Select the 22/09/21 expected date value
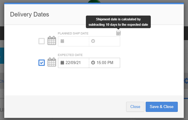Screen dimensions: 188x120 coord(73,63)
